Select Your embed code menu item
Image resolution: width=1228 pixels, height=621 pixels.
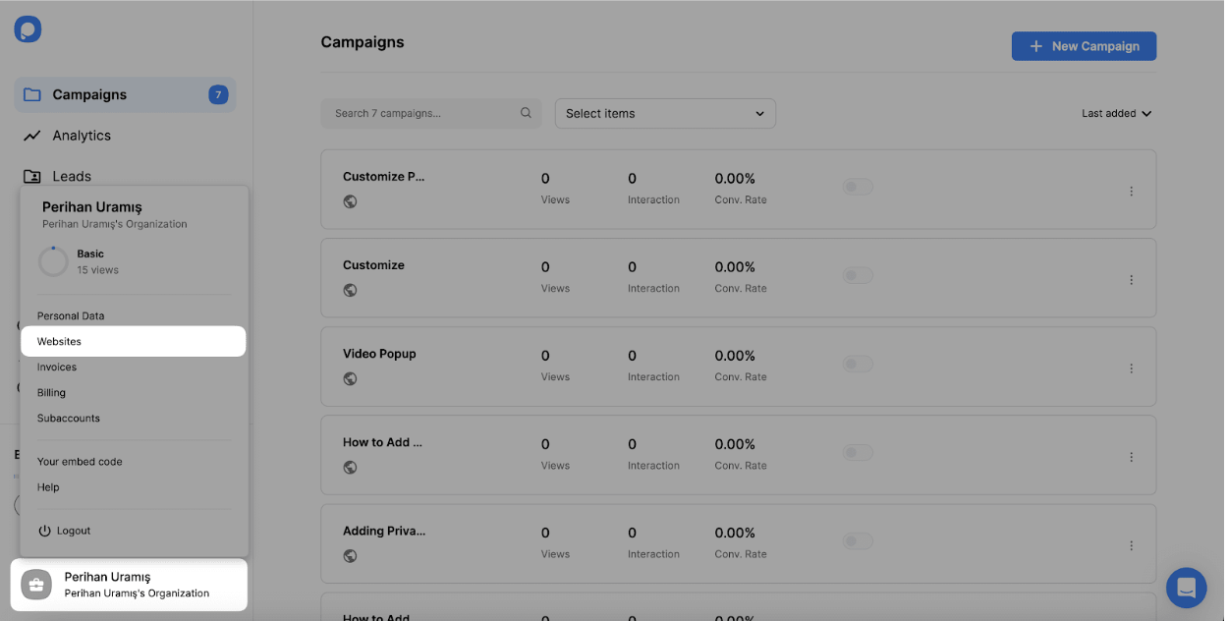(x=80, y=461)
